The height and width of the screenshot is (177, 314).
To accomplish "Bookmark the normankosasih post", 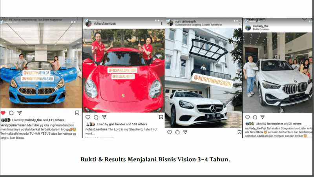I will pyautogui.click(x=239, y=132).
